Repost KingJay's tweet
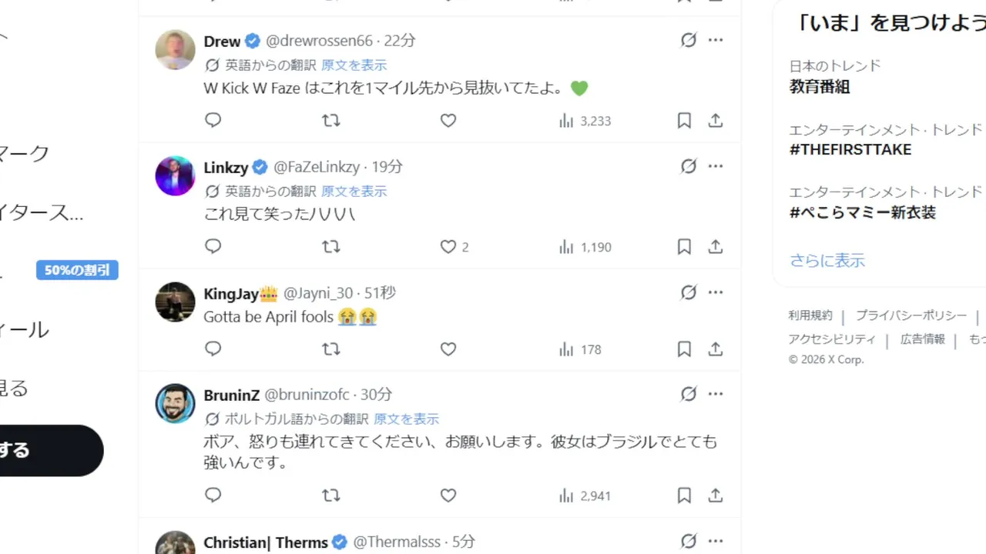This screenshot has width=986, height=554. [330, 349]
